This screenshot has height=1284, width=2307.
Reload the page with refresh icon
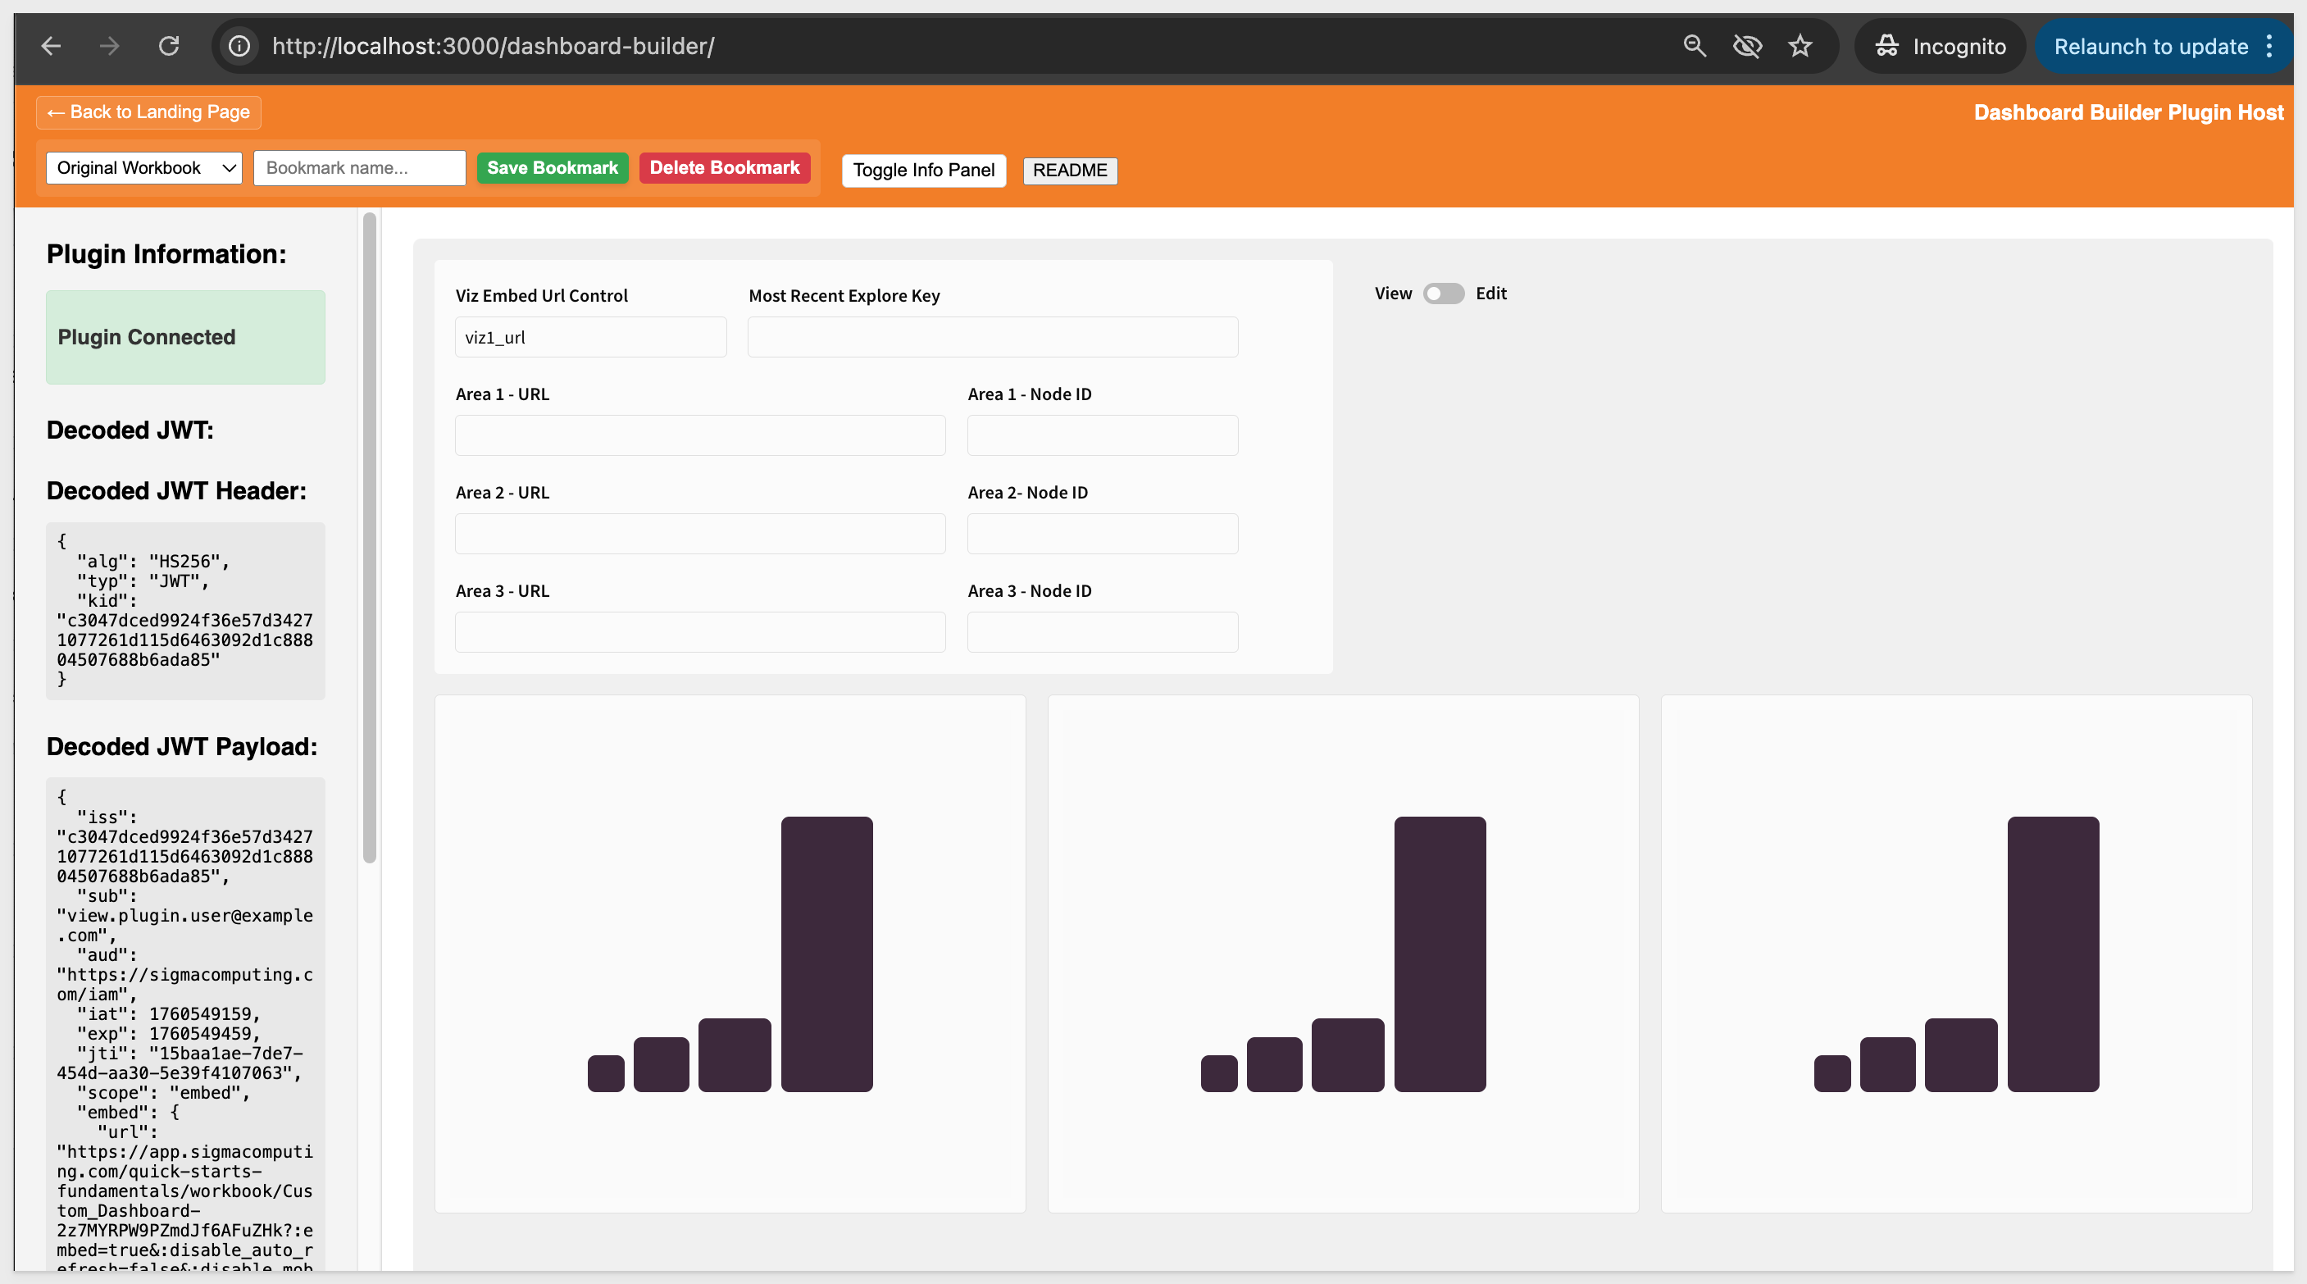168,46
